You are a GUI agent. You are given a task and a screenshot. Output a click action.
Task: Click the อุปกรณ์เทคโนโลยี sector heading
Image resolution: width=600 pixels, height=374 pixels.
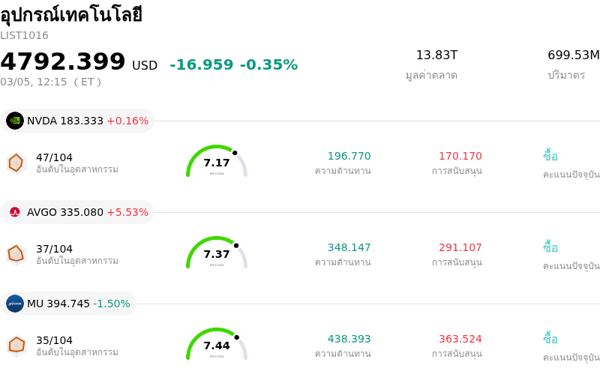(x=71, y=15)
